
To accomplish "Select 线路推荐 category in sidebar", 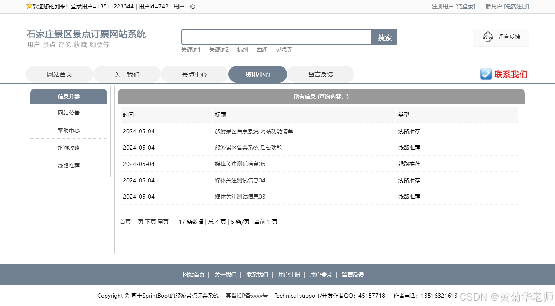I will pos(69,166).
